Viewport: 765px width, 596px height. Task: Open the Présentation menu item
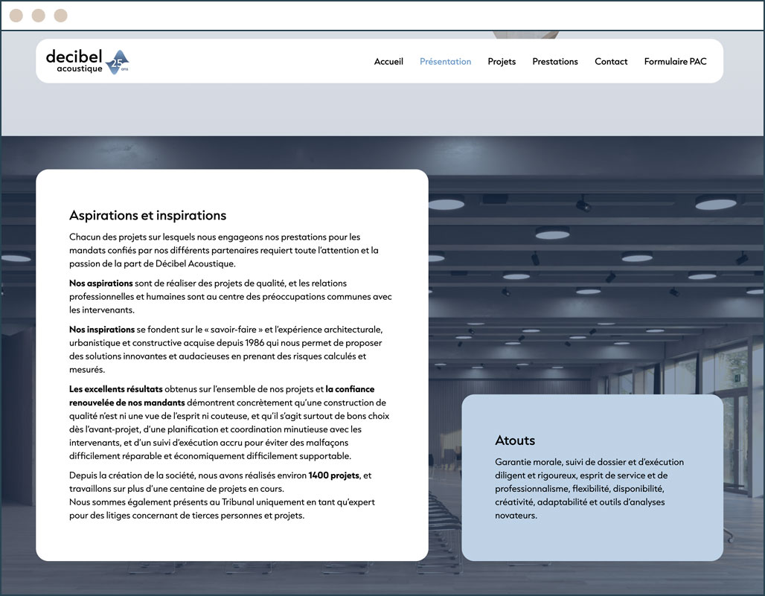click(446, 62)
